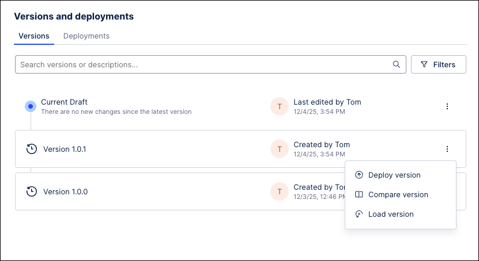Toggle the Version 1.0.1 three-dot menu
Viewport: 479px width, 261px height.
pyautogui.click(x=447, y=149)
